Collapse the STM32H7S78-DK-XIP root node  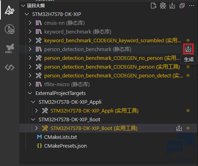(27, 14)
